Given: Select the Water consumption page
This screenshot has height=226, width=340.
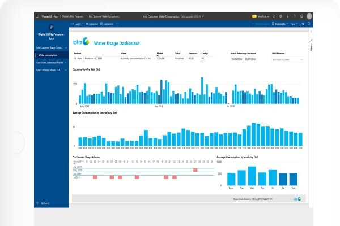Looking at the screenshot, I should tap(52, 55).
